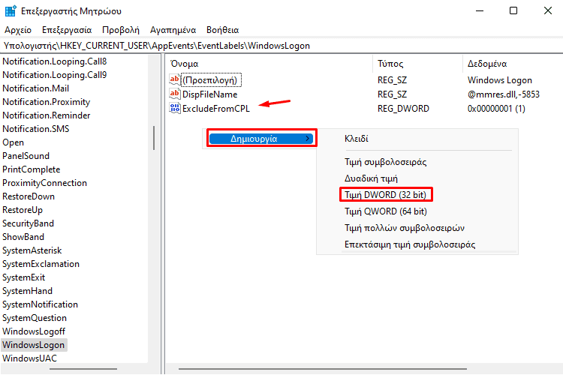Select the Notification.Mail key
The width and height of the screenshot is (563, 375).
35,88
